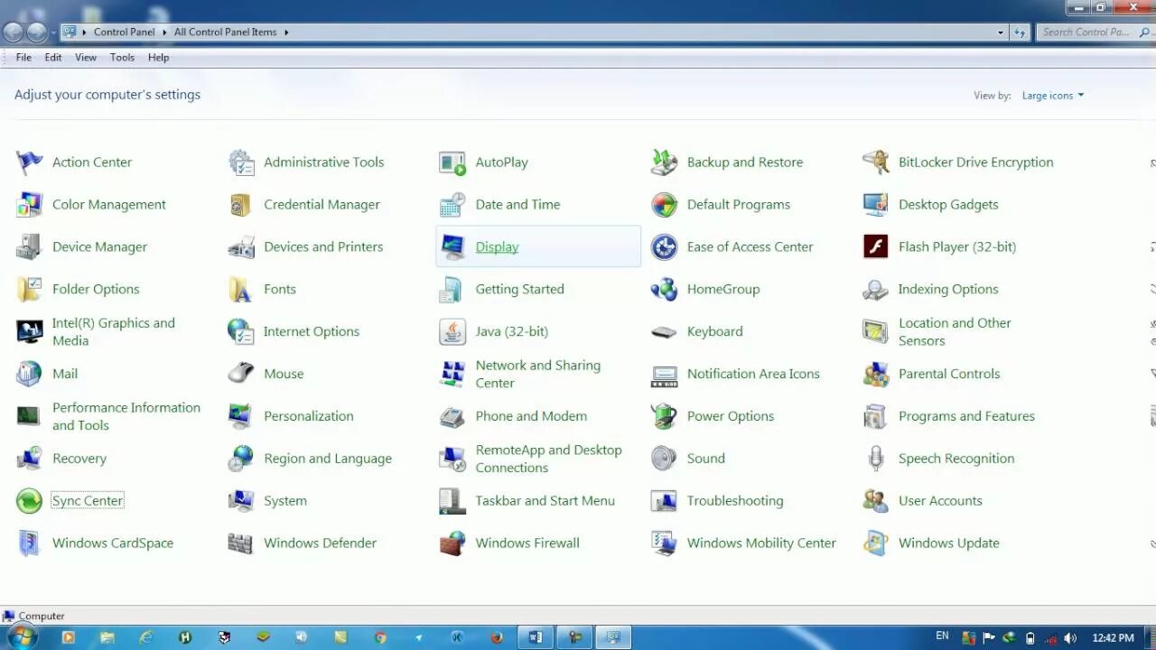The image size is (1156, 650).
Task: Open the Folder Options icon
Action: (x=29, y=290)
